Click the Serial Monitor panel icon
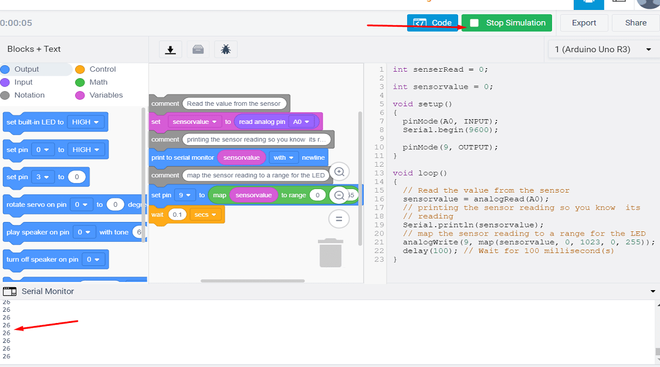Image resolution: width=660 pixels, height=367 pixels. pos(10,291)
